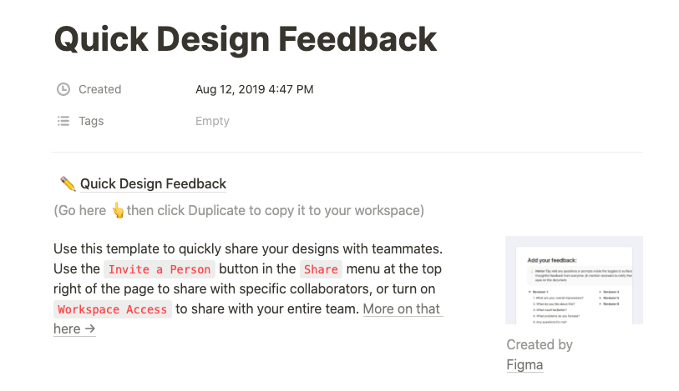This screenshot has width=679, height=391.
Task: Click the 'Workspace Access' code label
Action: click(x=113, y=309)
